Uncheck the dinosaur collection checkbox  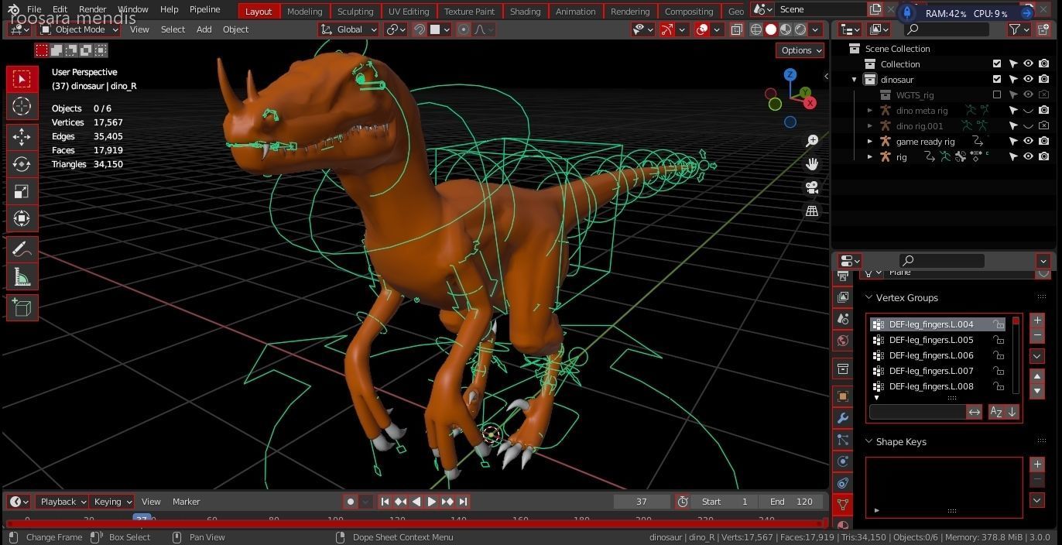coord(997,79)
